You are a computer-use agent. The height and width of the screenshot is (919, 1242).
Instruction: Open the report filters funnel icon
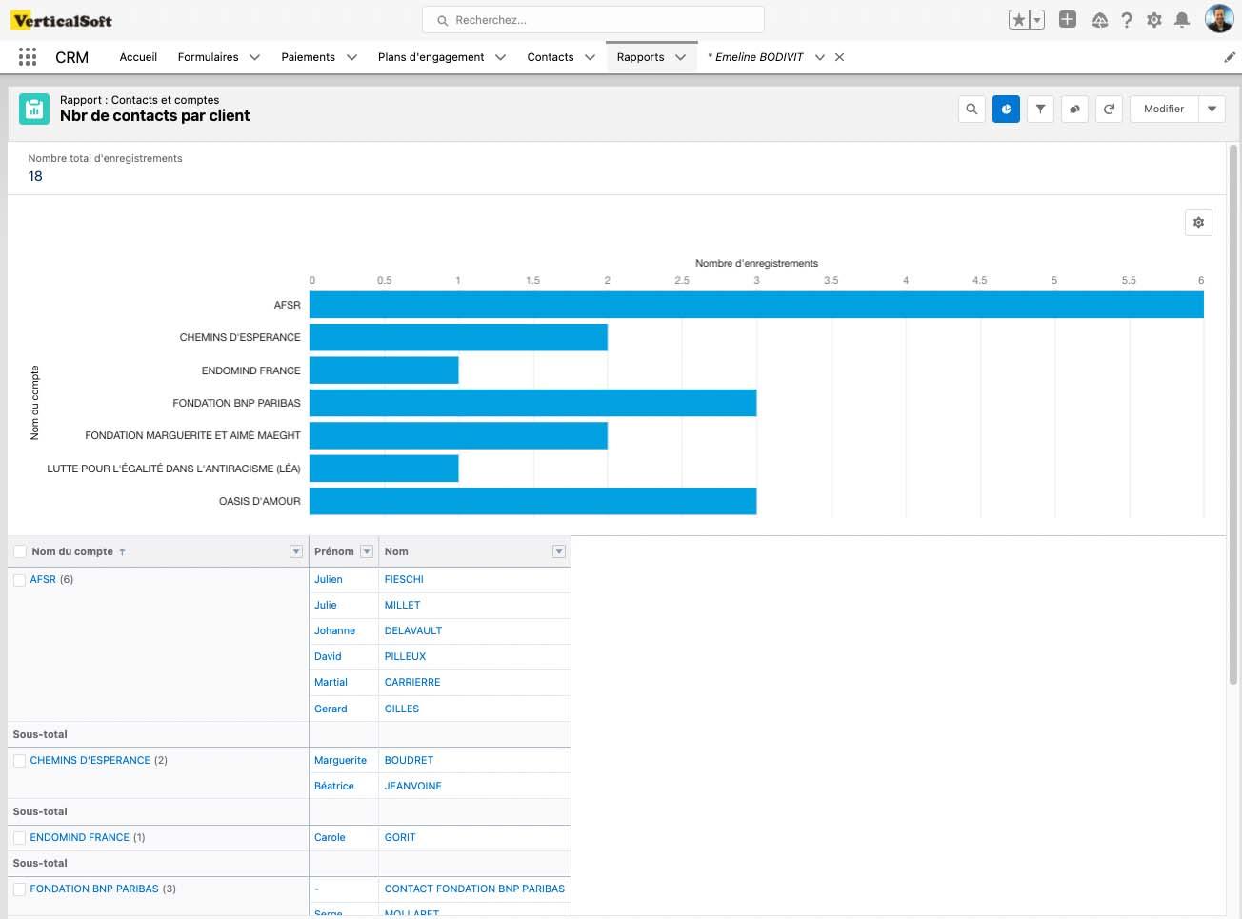pyautogui.click(x=1040, y=109)
